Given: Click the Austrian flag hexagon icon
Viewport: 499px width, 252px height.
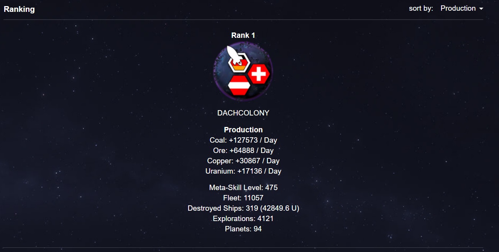Looking at the screenshot, I should coord(239,85).
